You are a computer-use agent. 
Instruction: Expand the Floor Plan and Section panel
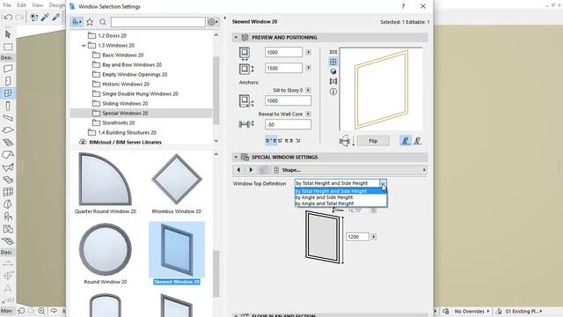click(236, 315)
